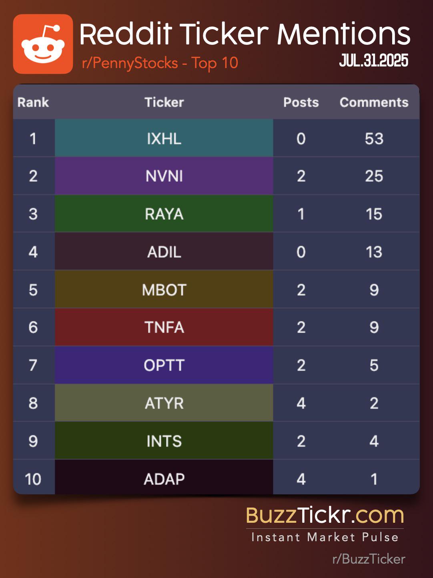
Task: Sort by the Ticker column header
Action: point(164,102)
